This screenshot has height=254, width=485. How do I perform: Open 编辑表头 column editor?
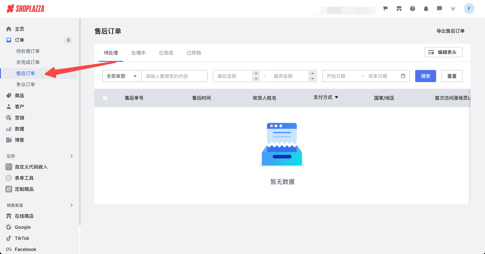coord(443,52)
